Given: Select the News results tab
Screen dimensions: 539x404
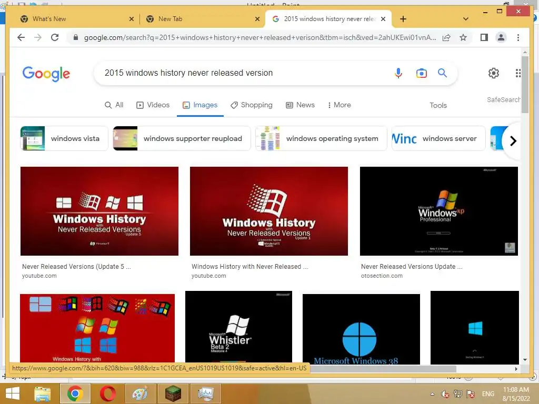Looking at the screenshot, I should click(x=300, y=105).
